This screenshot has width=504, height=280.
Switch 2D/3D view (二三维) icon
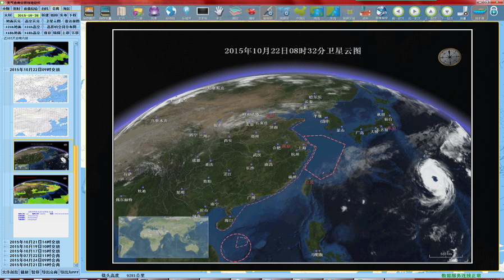[x=138, y=13]
